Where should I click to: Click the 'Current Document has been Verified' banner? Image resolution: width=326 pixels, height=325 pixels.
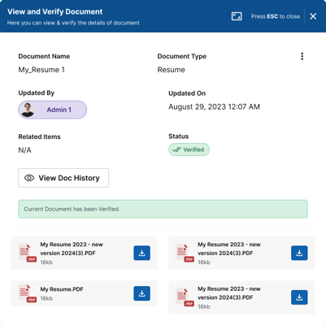point(163,209)
